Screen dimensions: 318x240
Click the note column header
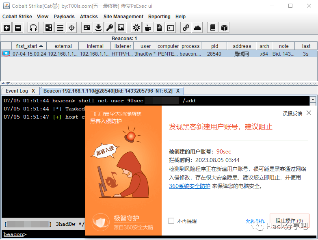pyautogui.click(x=283, y=46)
